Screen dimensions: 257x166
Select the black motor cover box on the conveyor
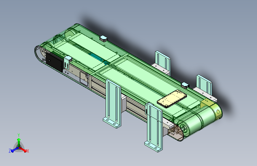pyautogui.click(x=54, y=62)
